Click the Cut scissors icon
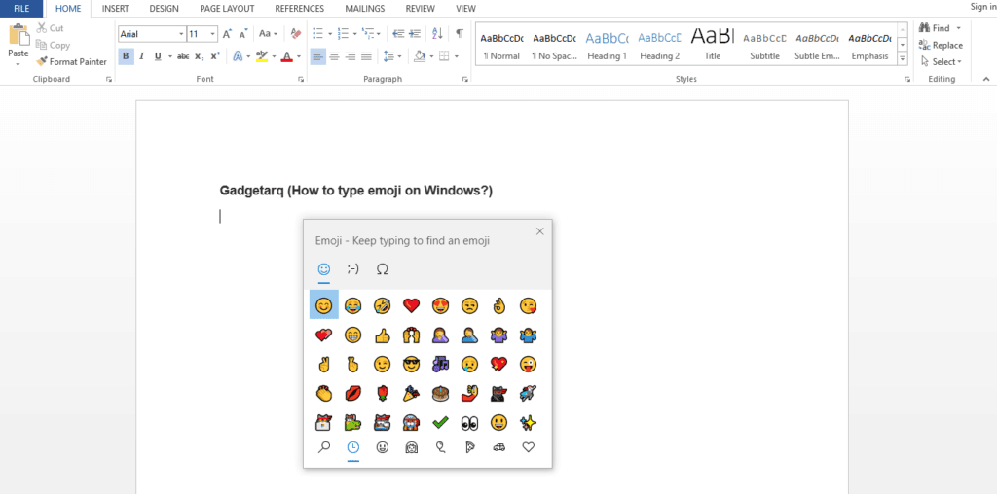 coord(41,28)
